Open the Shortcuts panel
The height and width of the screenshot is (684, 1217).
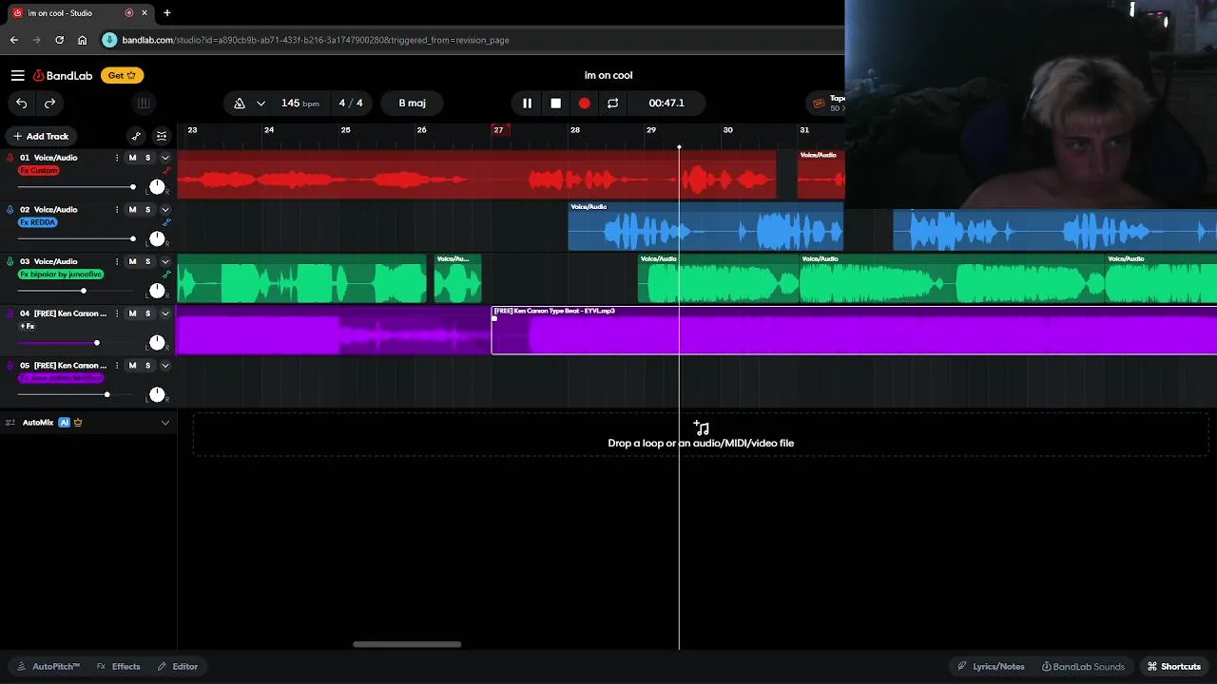tap(1173, 666)
